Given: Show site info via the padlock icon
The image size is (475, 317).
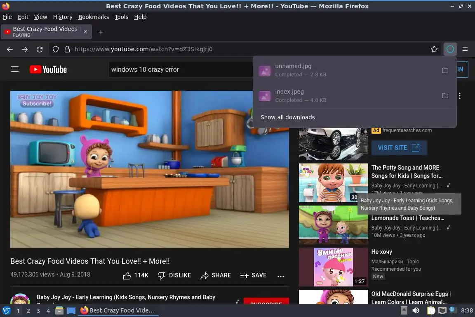Looking at the screenshot, I should click(67, 49).
